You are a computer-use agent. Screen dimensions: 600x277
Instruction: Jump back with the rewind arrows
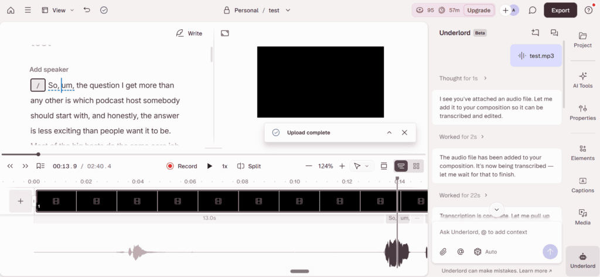pyautogui.click(x=11, y=166)
